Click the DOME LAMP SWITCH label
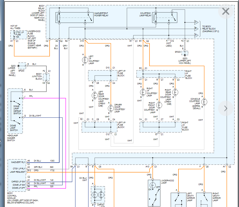Viewport: 239px width, 207px height. (x=14, y=128)
